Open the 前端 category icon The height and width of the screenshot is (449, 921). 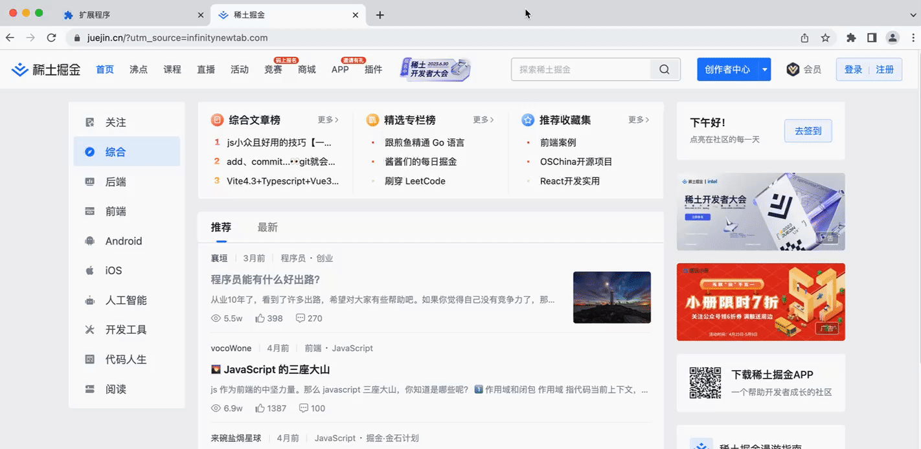(90, 212)
